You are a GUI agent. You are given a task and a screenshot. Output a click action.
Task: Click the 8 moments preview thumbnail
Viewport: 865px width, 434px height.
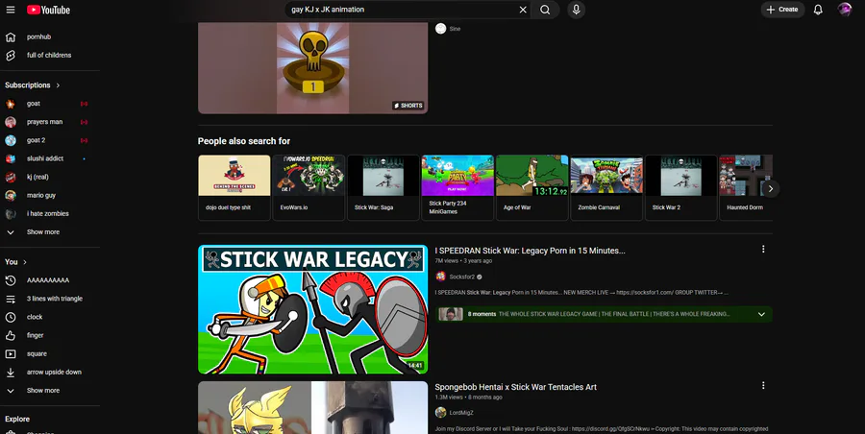[x=451, y=314]
